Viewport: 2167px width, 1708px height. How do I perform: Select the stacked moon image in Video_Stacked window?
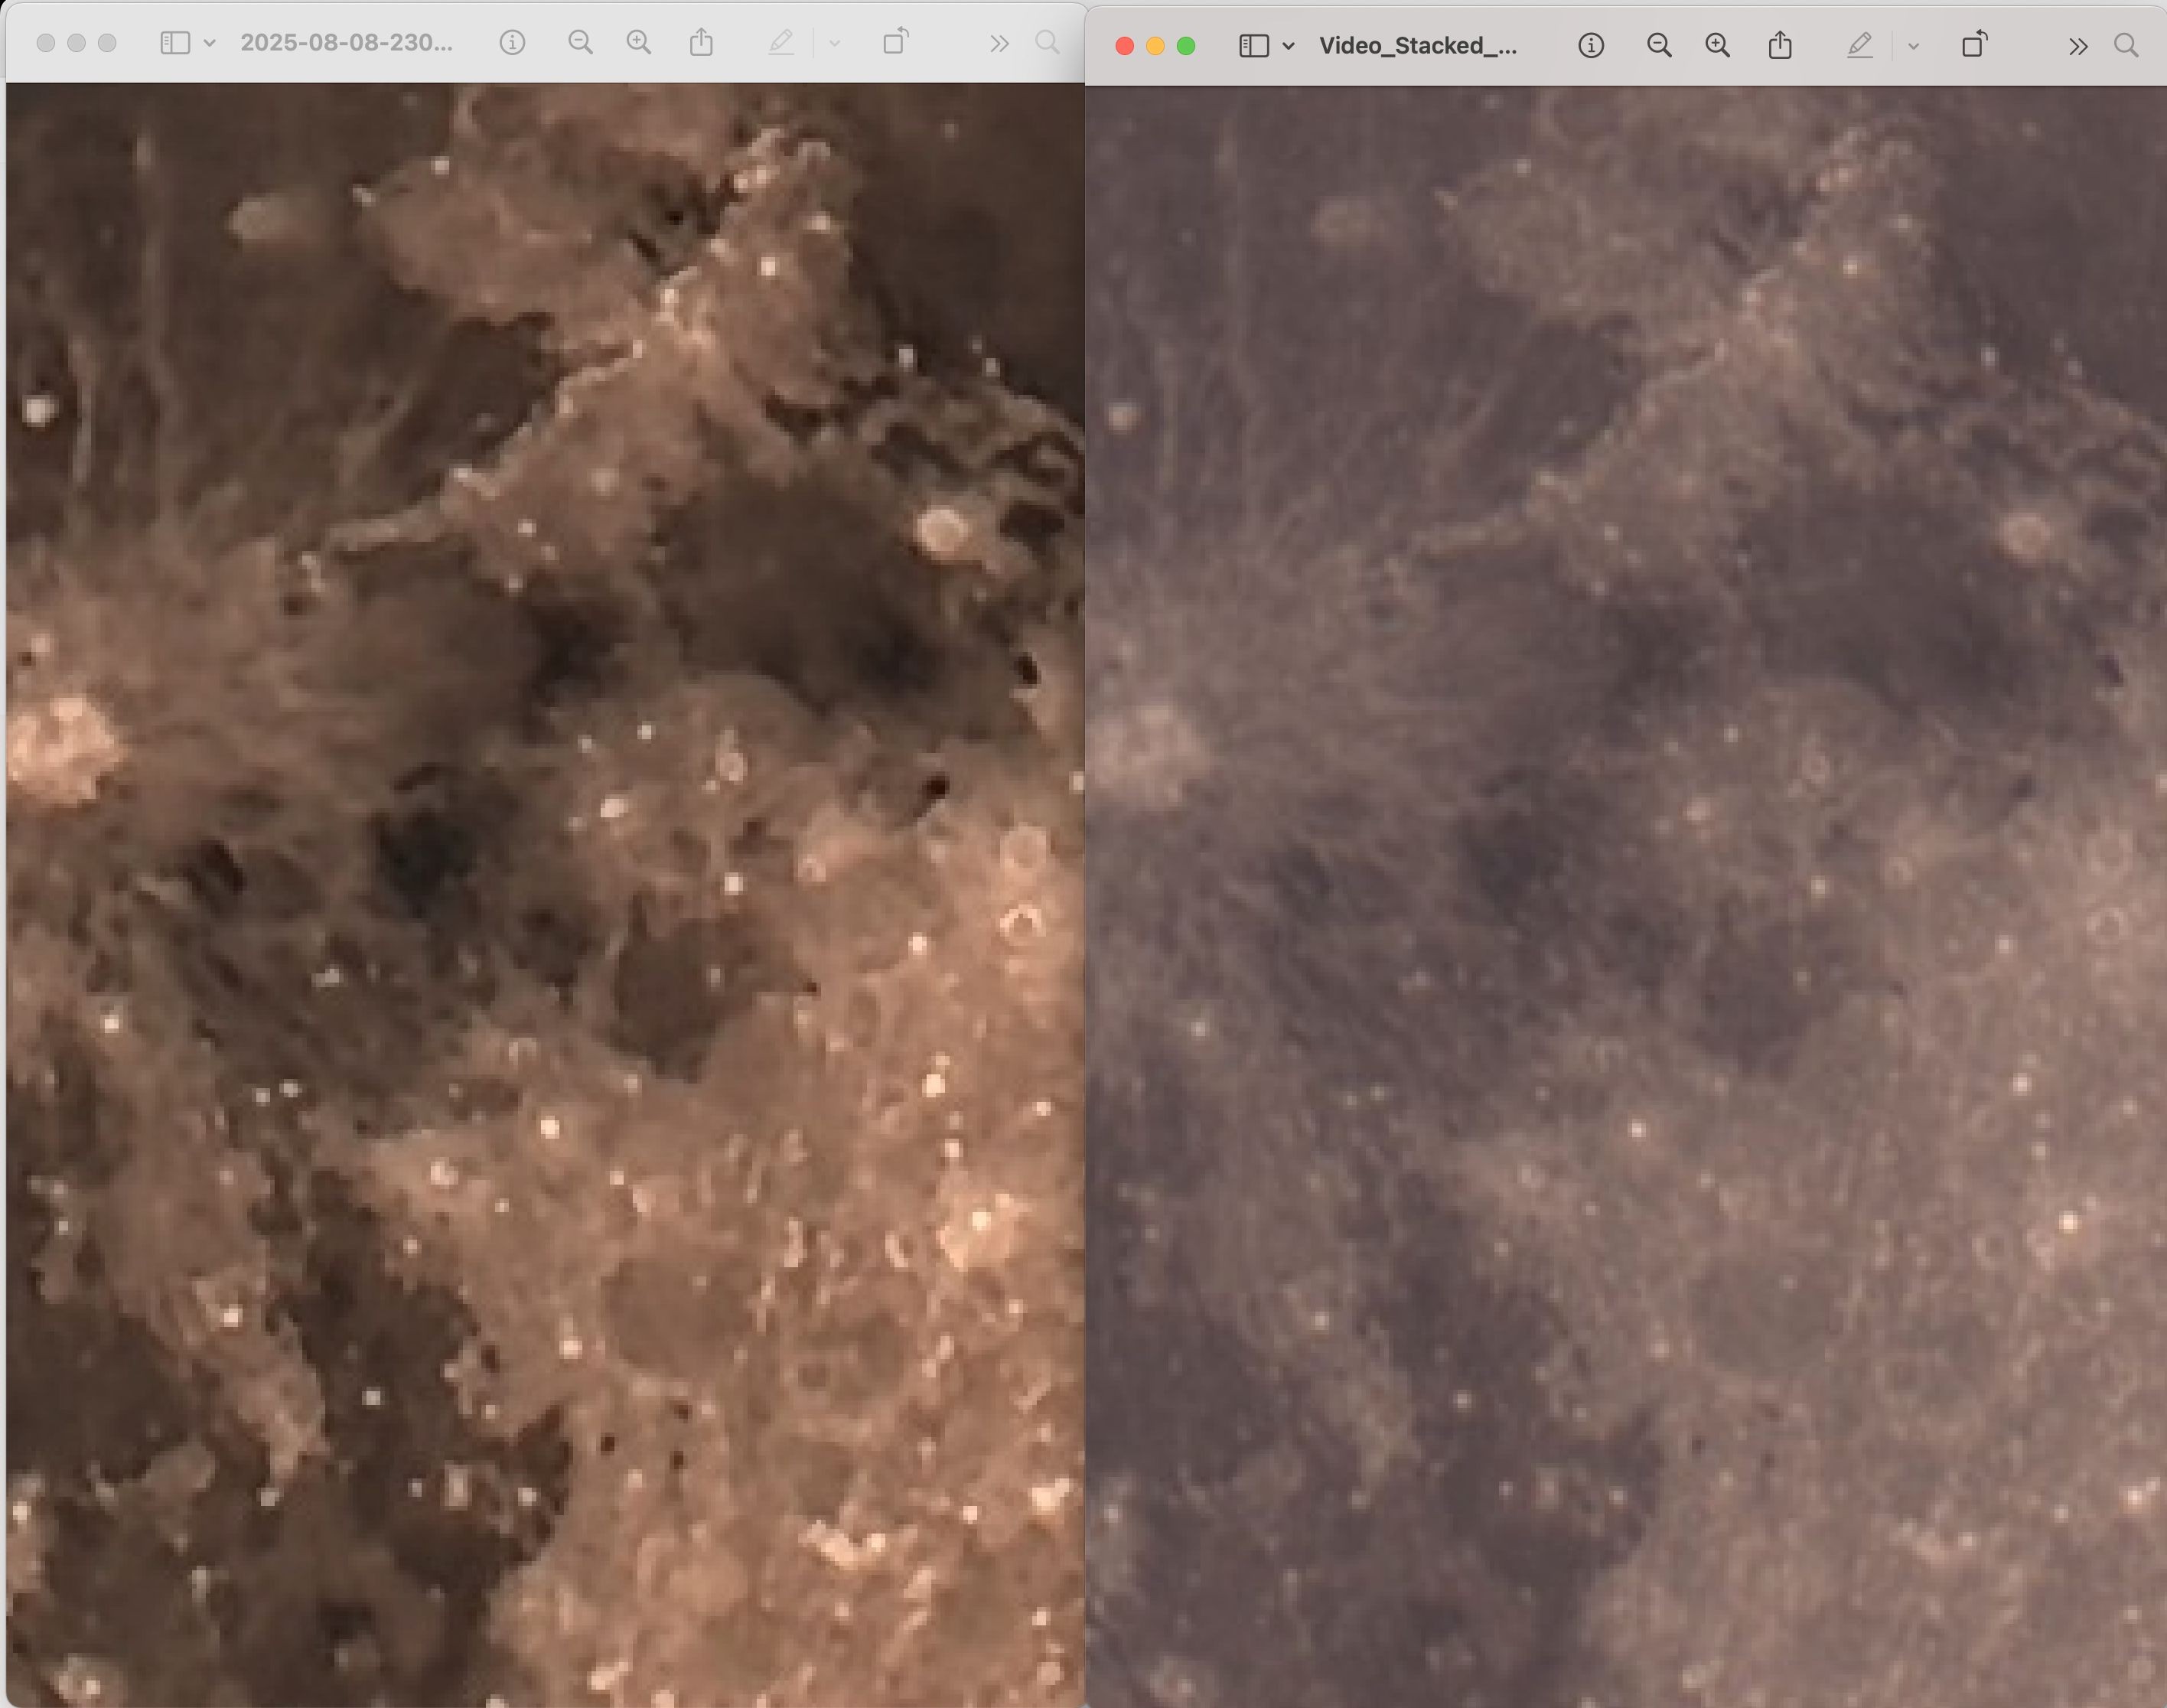[1626, 896]
